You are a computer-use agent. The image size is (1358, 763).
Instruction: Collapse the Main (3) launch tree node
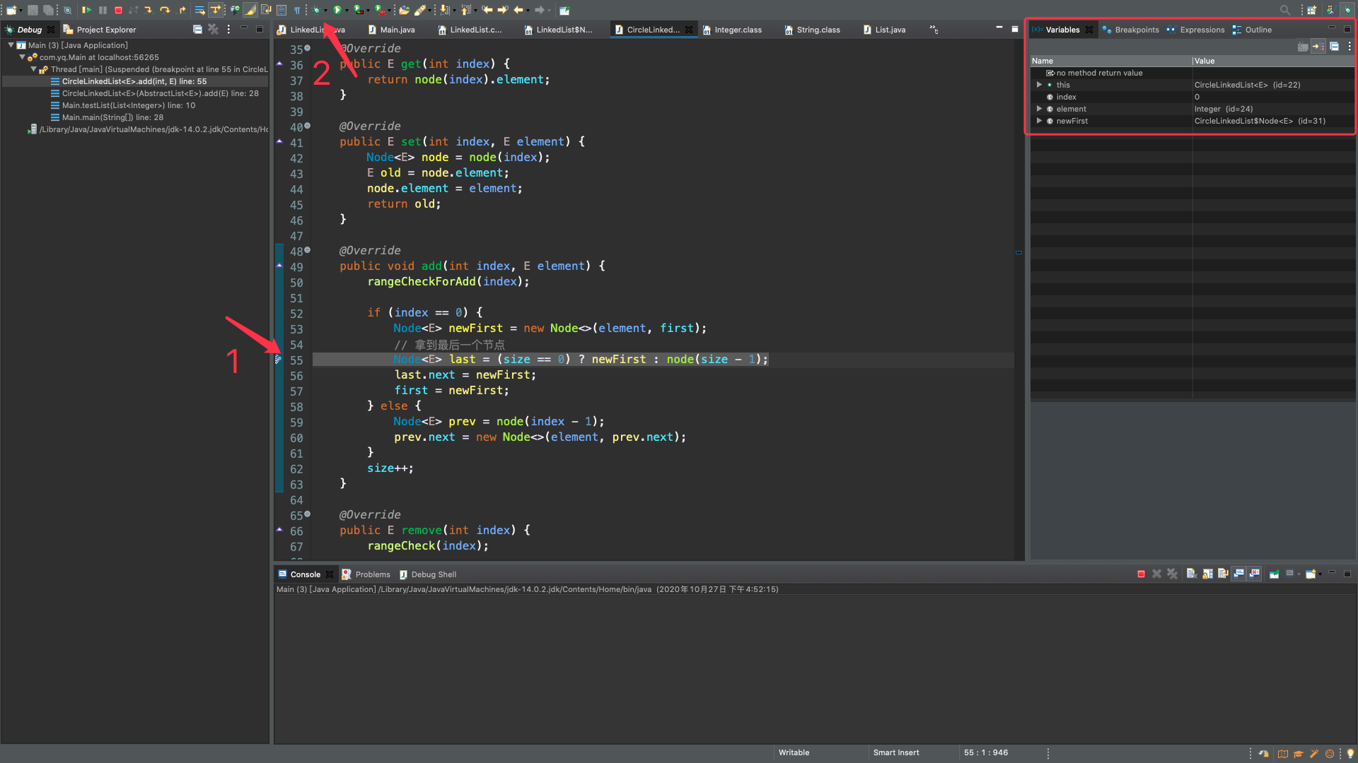[x=11, y=45]
